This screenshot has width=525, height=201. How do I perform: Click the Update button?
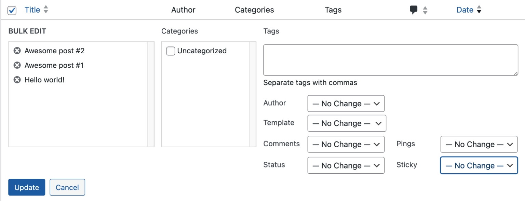[27, 187]
